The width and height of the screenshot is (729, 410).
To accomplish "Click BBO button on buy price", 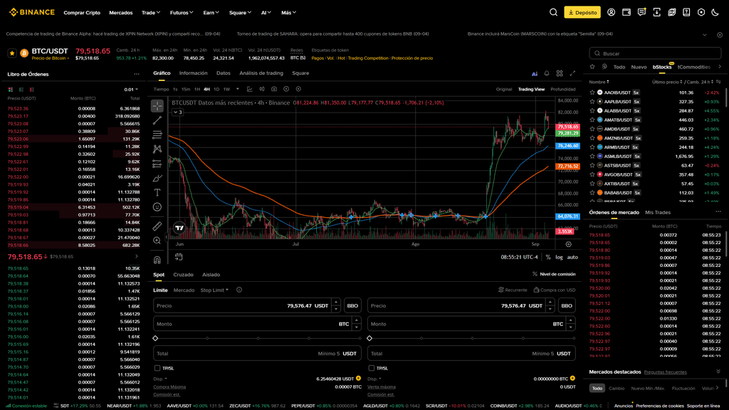I will pyautogui.click(x=352, y=305).
